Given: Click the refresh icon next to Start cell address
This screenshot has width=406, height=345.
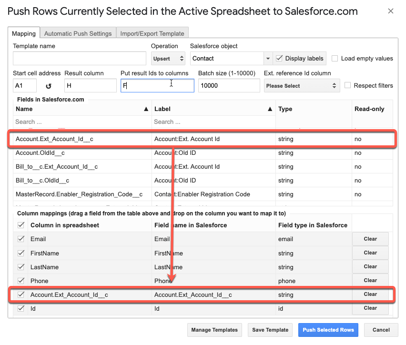Looking at the screenshot, I should 49,86.
